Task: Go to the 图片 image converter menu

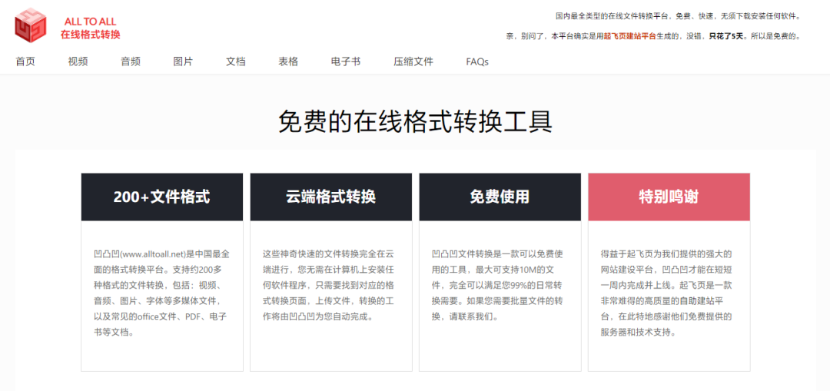Action: pos(183,61)
